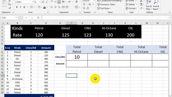Click Decrease Indent icon
Screen dimensions: 172x97
tap(63, 7)
